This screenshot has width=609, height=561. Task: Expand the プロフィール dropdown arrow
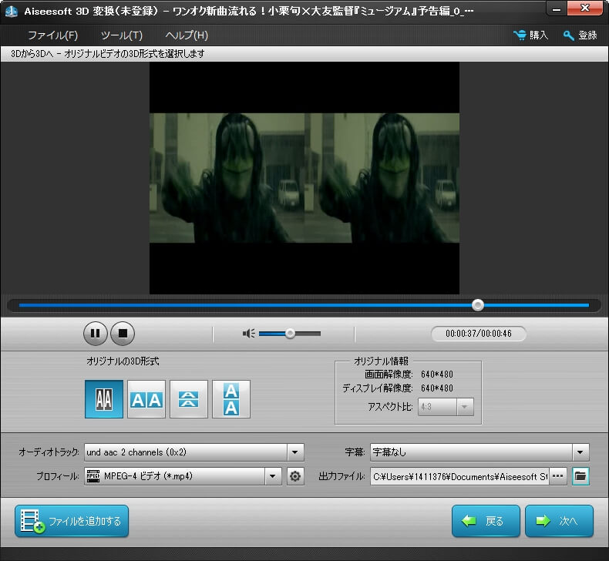[273, 476]
